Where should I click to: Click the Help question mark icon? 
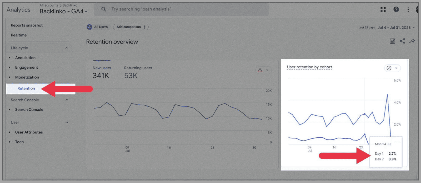[x=396, y=9]
